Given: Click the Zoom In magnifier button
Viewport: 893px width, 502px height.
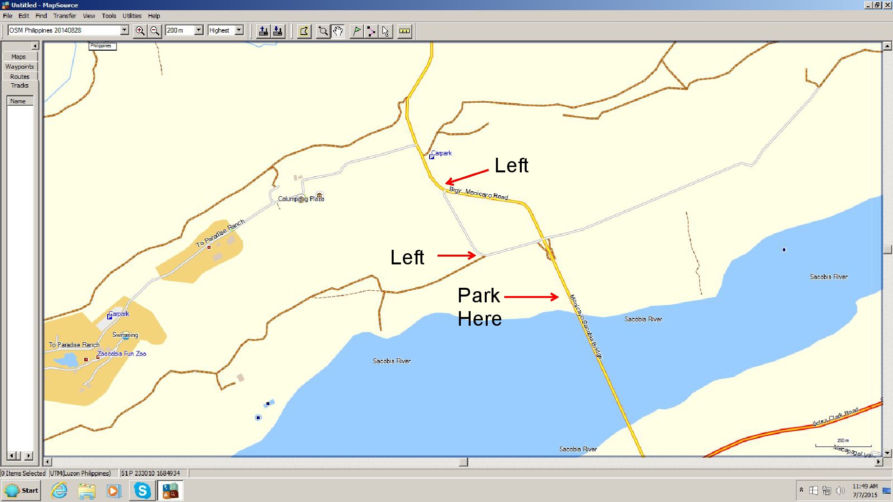Looking at the screenshot, I should click(x=140, y=31).
